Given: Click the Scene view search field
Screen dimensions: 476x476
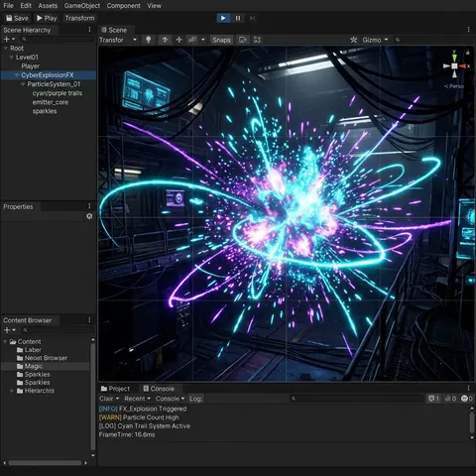Looking at the screenshot, I should [433, 40].
